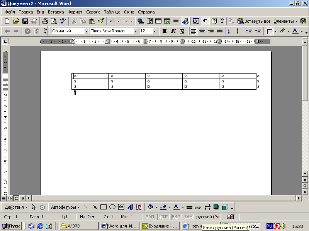Run spelling and grammar check

pyautogui.click(x=63, y=21)
